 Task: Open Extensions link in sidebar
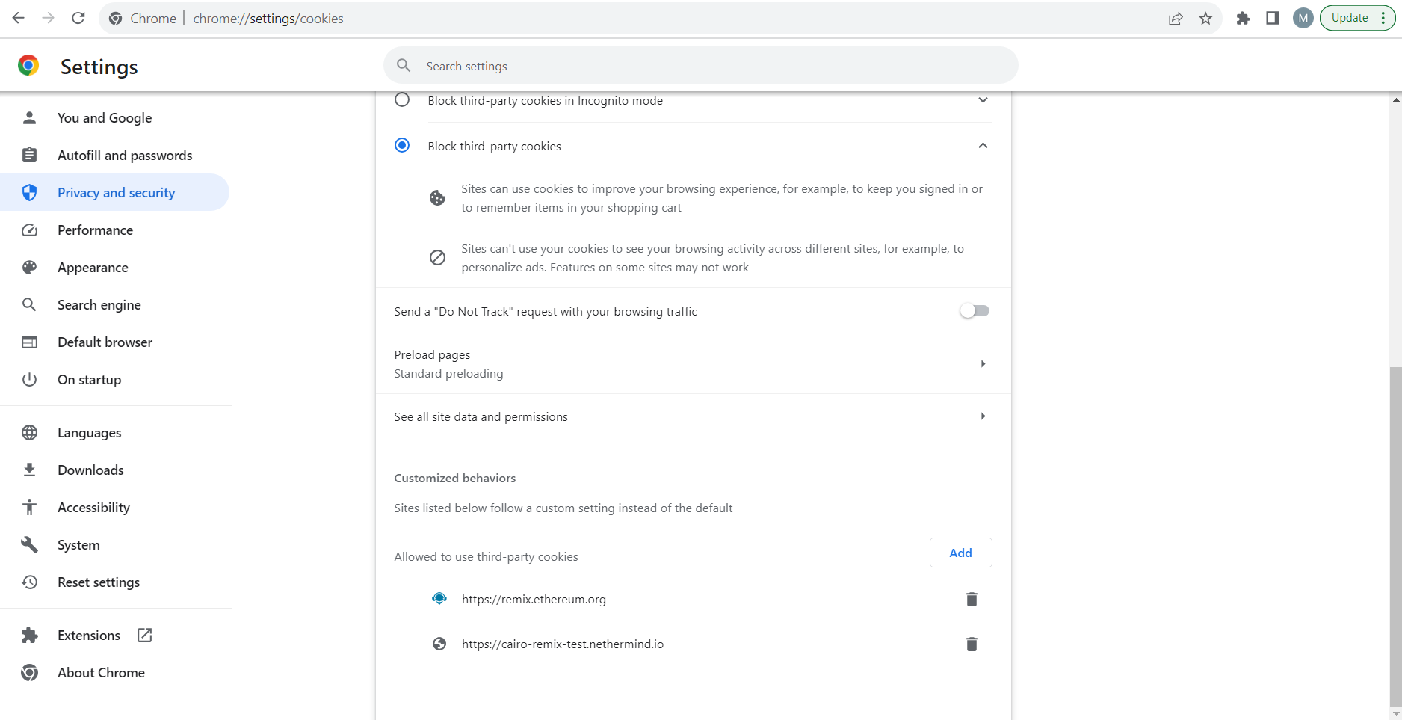(88, 635)
